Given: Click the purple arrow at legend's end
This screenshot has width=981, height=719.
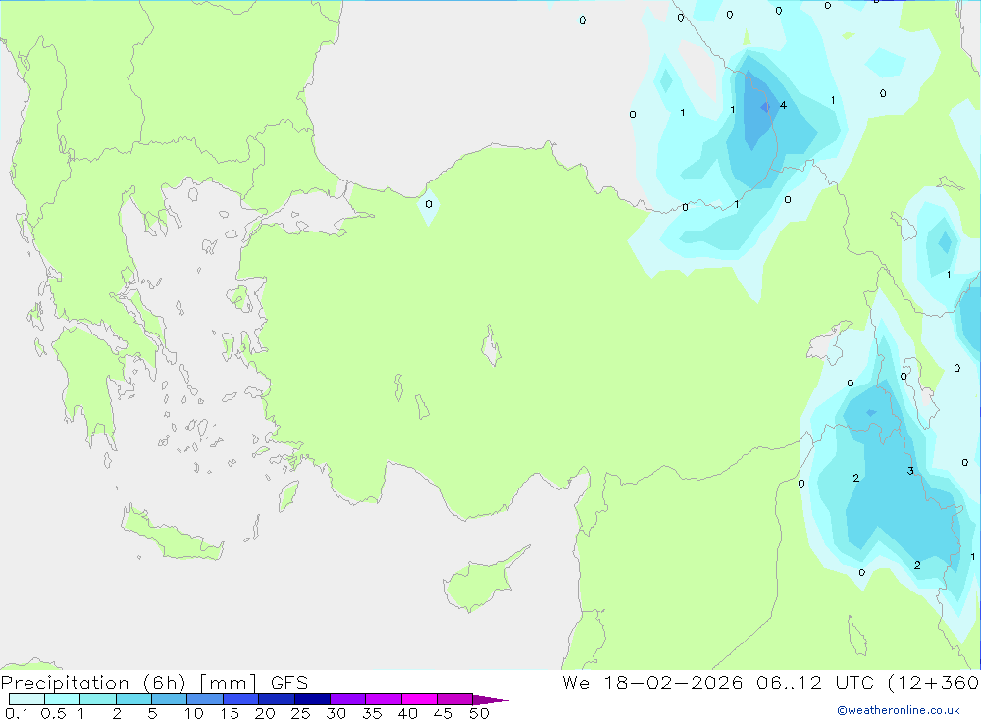Looking at the screenshot, I should 490,699.
